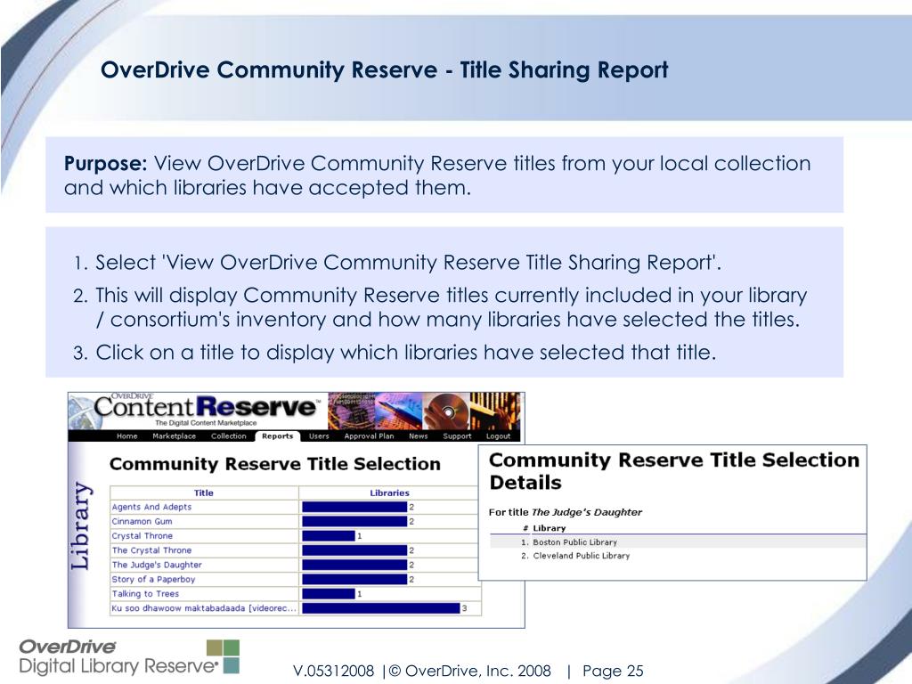Open the Crystal Throne title link
The width and height of the screenshot is (912, 684).
click(142, 536)
